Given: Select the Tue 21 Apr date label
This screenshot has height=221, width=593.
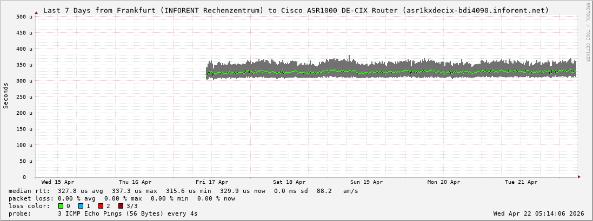Looking at the screenshot, I should coord(521,182).
